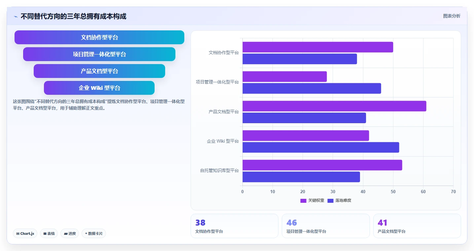Click the x-axis tick label 10

pos(273,192)
